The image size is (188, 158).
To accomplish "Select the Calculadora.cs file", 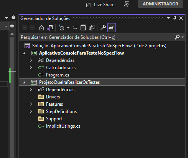I will coord(61,68).
